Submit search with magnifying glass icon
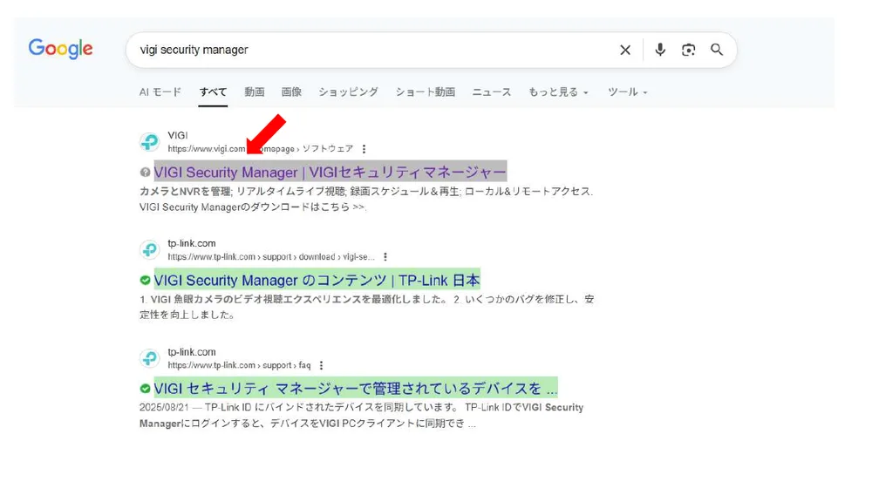872x502 pixels. [717, 50]
